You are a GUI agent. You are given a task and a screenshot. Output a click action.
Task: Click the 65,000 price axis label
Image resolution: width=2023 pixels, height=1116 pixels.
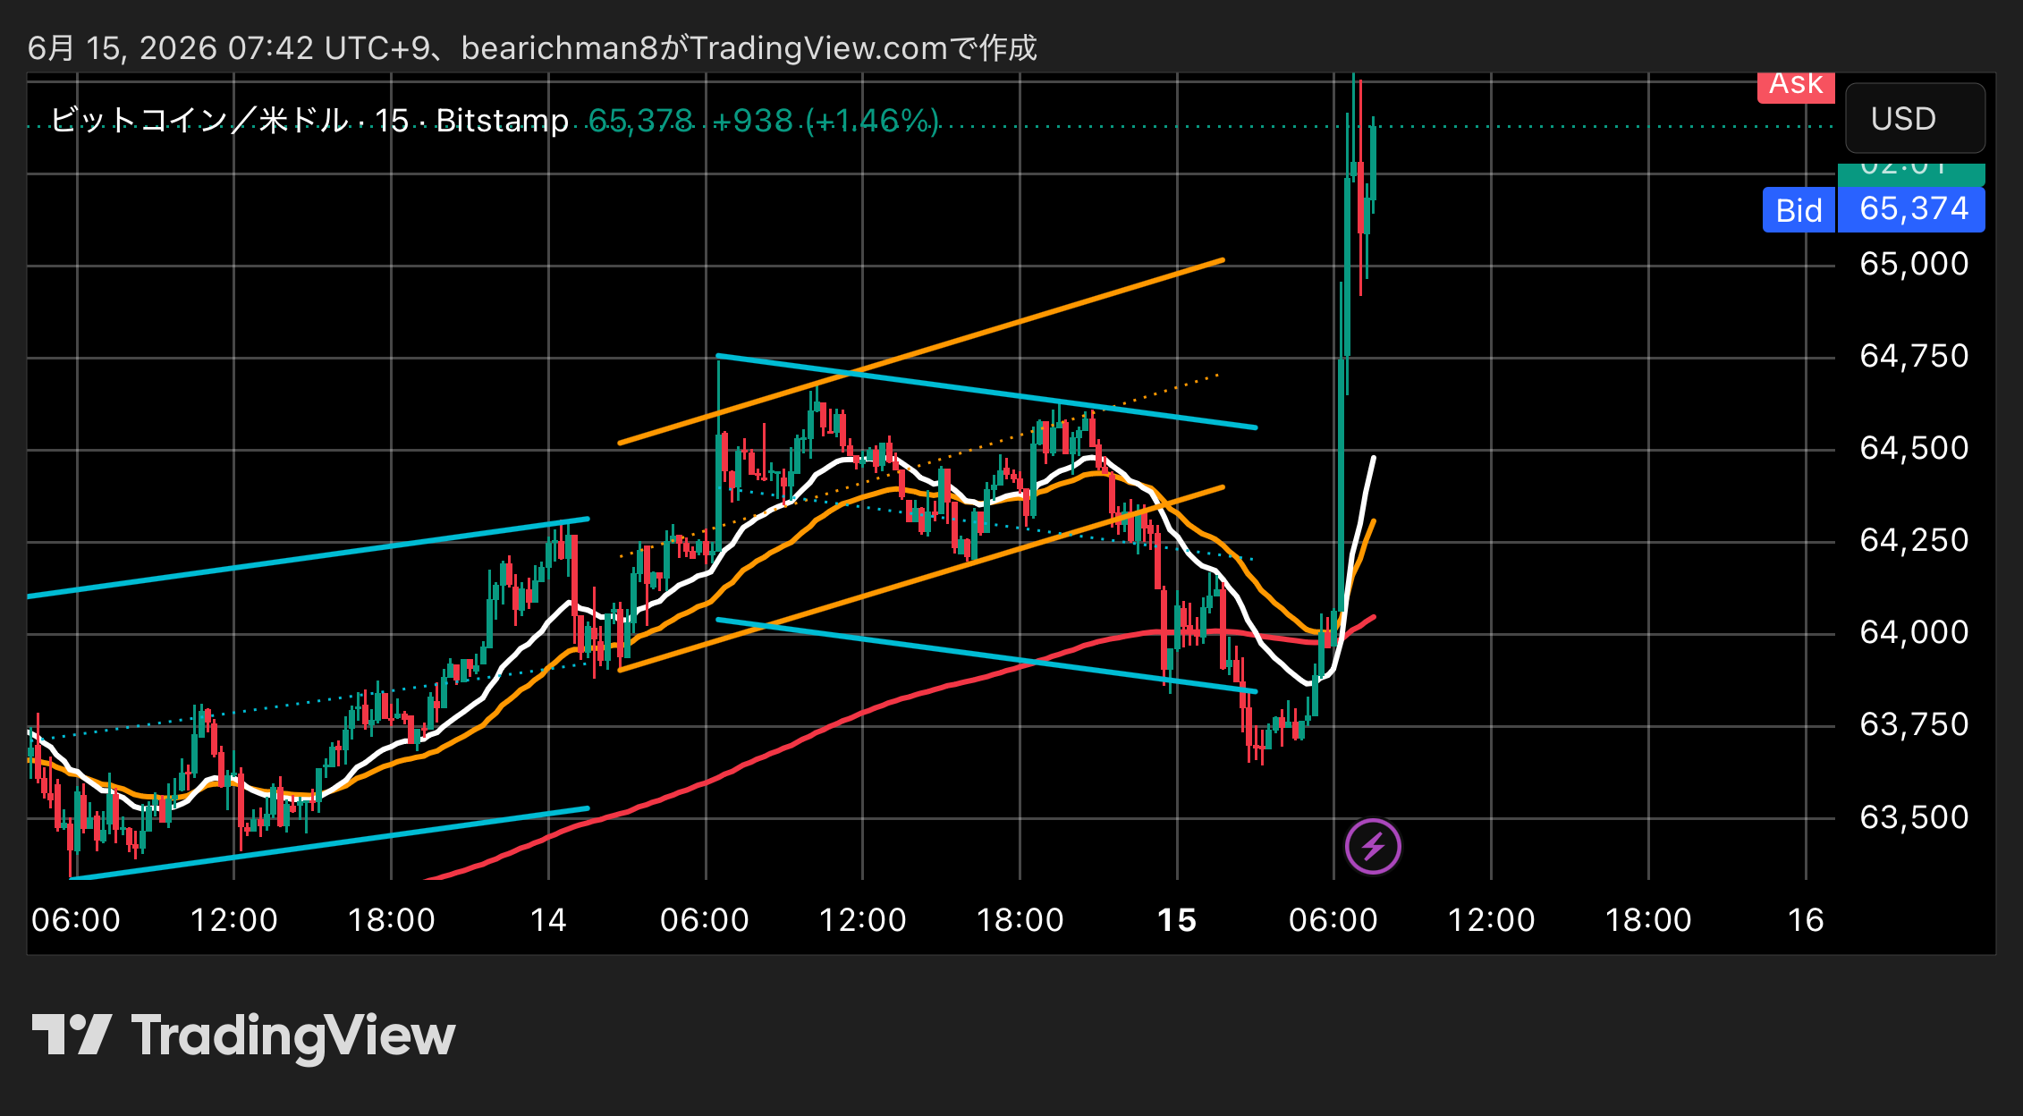coord(1914,264)
